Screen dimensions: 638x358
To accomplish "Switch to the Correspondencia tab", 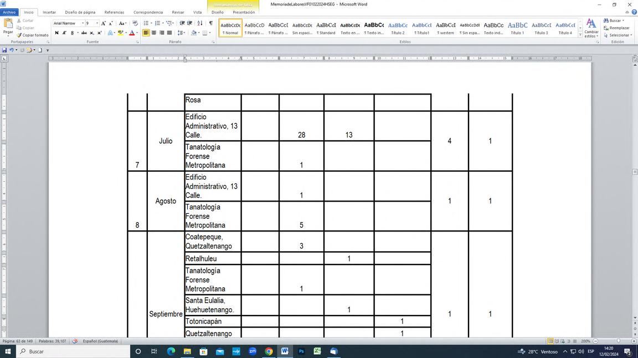I will [148, 12].
